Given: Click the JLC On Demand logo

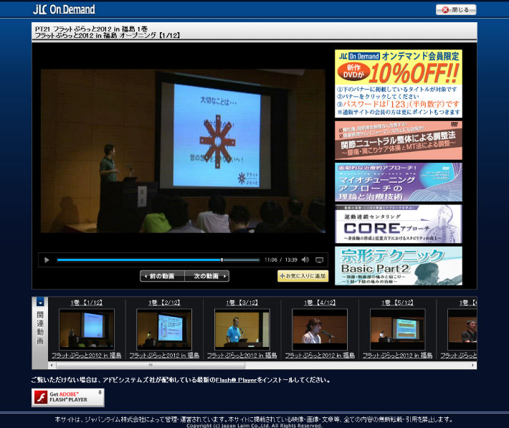Looking at the screenshot, I should pyautogui.click(x=64, y=9).
